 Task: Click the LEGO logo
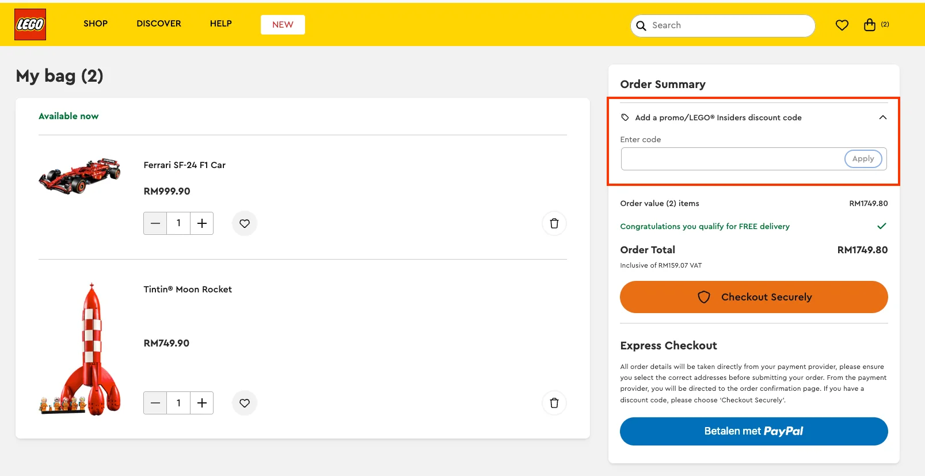30,24
